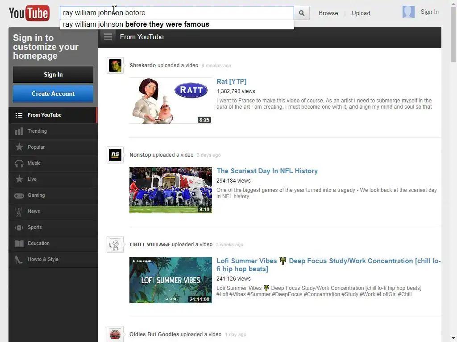The width and height of the screenshot is (457, 342).
Task: Play the Rat [YTP] thumbnail
Action: tap(170, 101)
